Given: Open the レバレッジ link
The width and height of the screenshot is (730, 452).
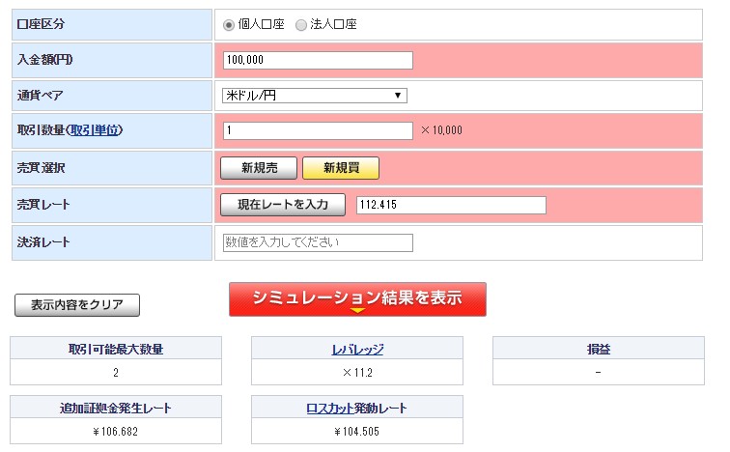Looking at the screenshot, I should click(357, 349).
